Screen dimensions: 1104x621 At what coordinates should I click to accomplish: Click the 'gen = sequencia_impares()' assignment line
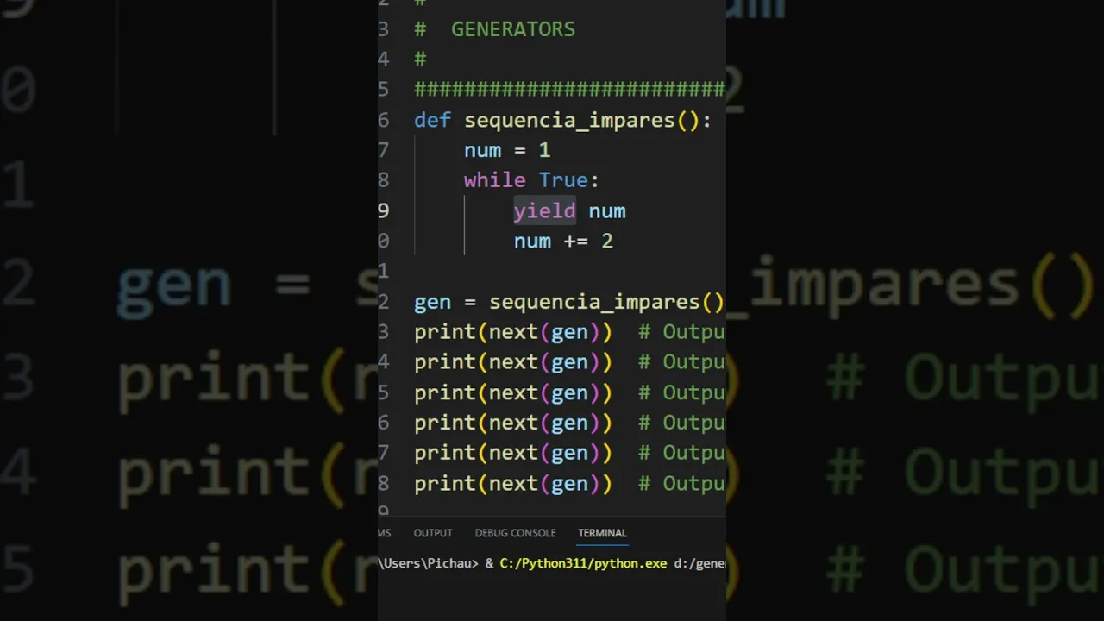point(569,302)
